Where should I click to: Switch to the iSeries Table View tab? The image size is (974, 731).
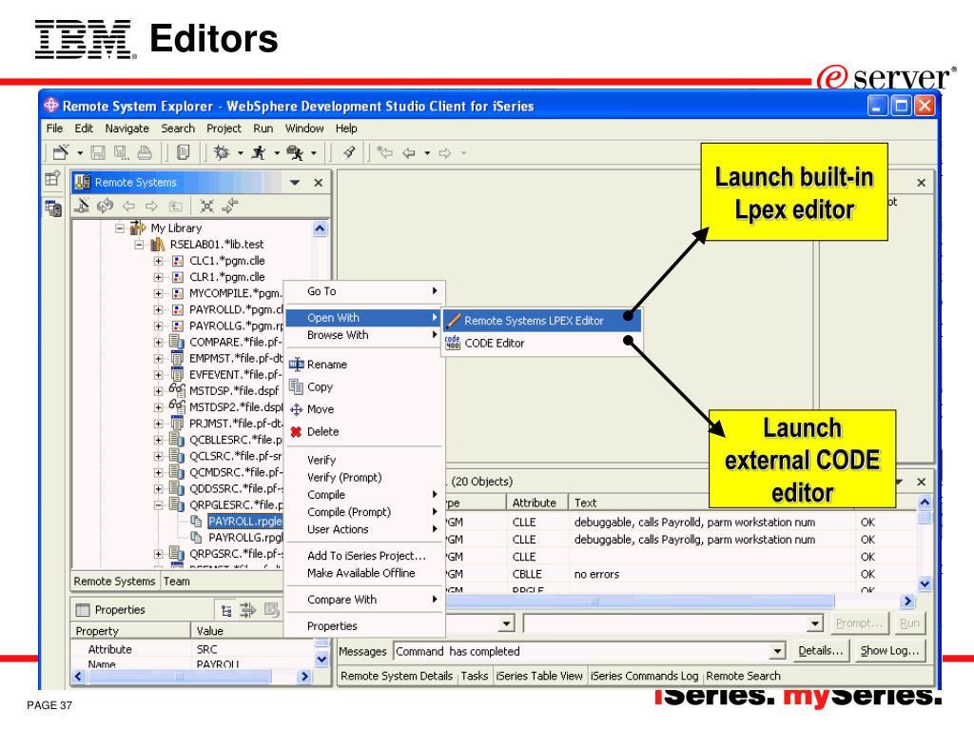point(539,676)
